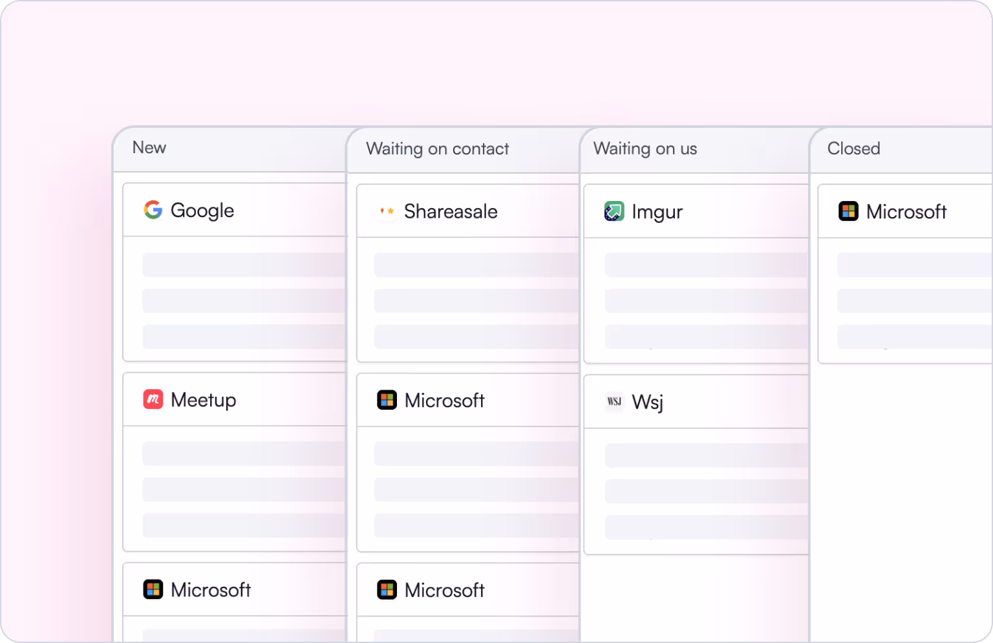This screenshot has width=993, height=643.
Task: Open the Meetup card title
Action: 204,401
